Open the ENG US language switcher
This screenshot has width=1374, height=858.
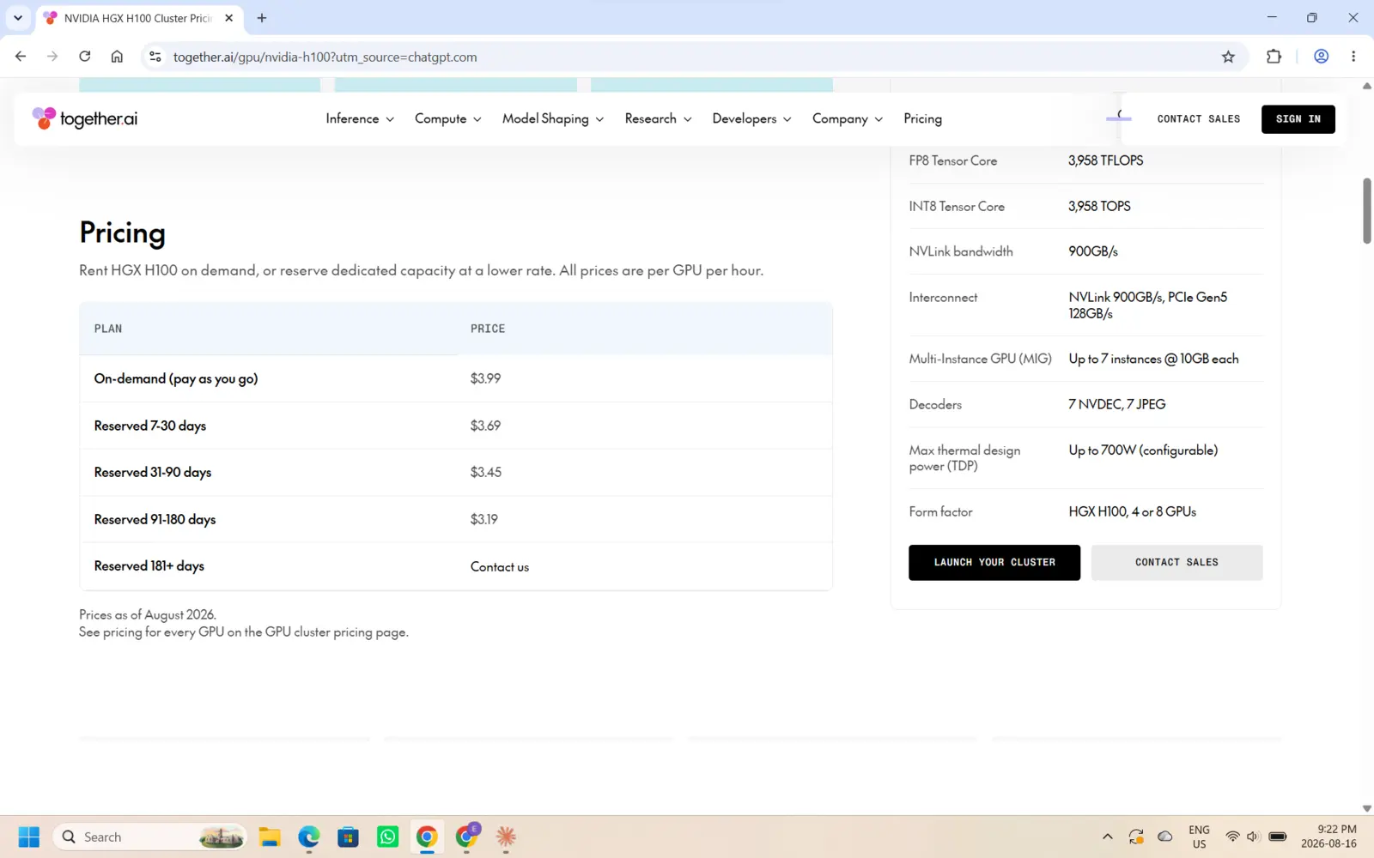tap(1199, 837)
